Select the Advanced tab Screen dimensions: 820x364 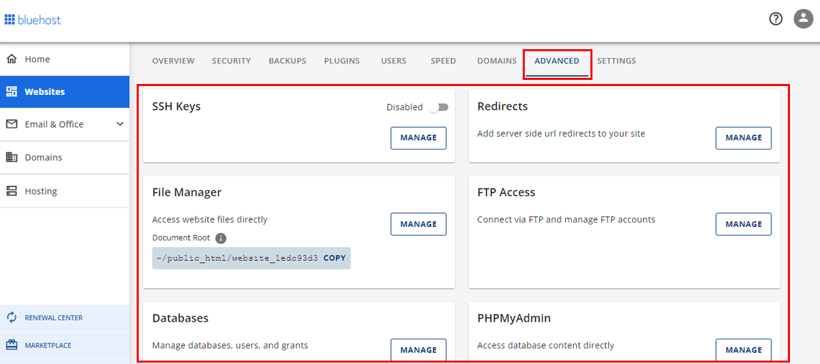[557, 61]
